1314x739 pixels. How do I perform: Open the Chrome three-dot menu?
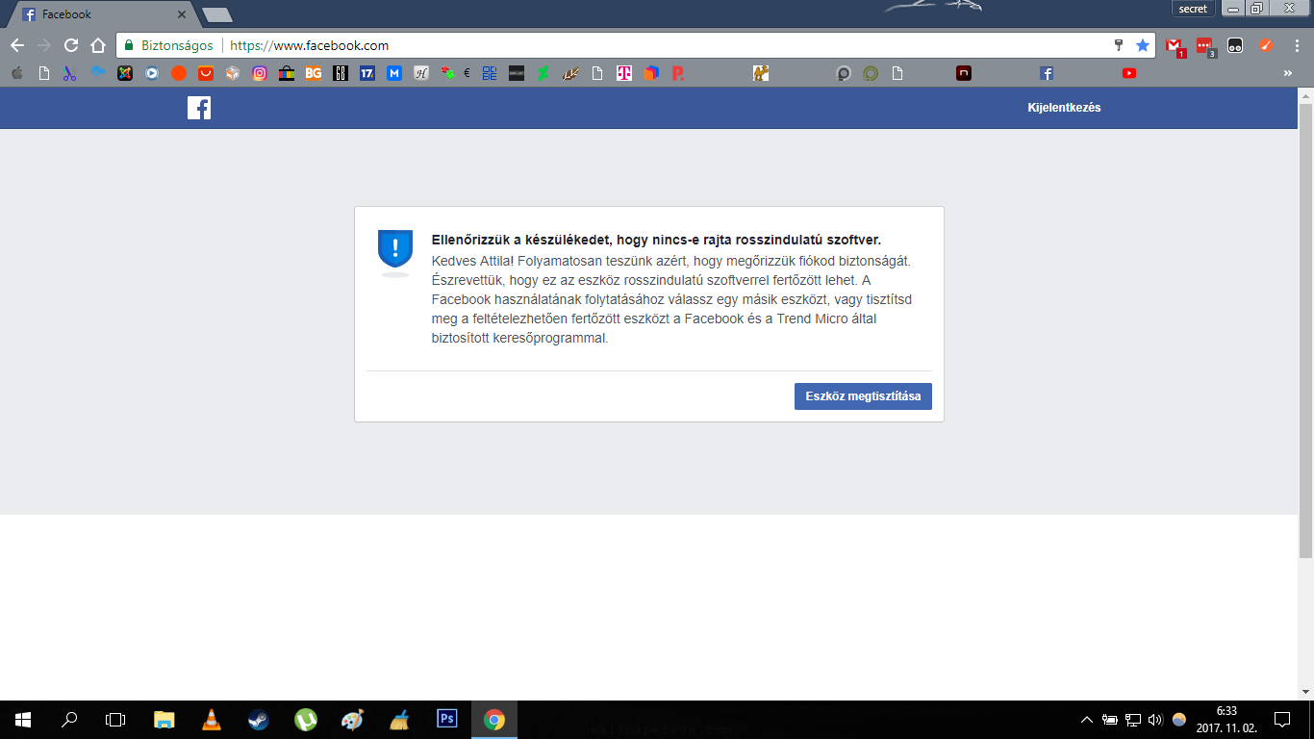1297,45
